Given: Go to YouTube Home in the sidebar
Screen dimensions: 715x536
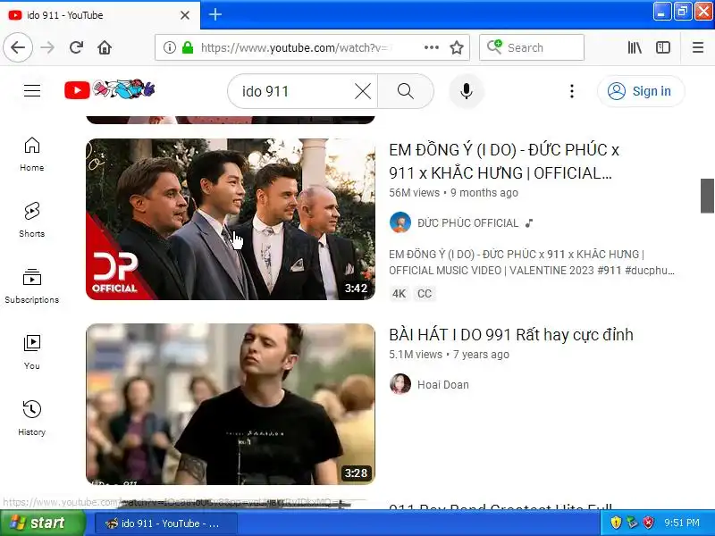Looking at the screenshot, I should 32,155.
